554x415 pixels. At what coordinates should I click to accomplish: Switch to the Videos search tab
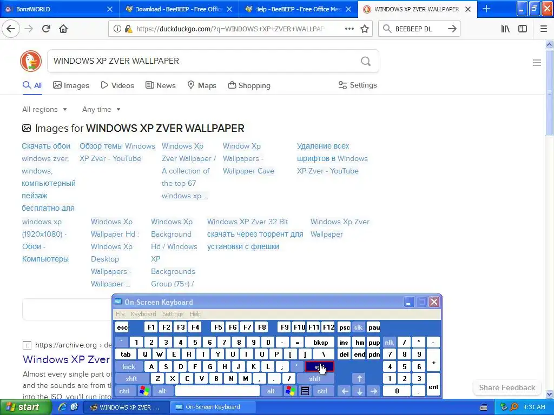(x=117, y=85)
